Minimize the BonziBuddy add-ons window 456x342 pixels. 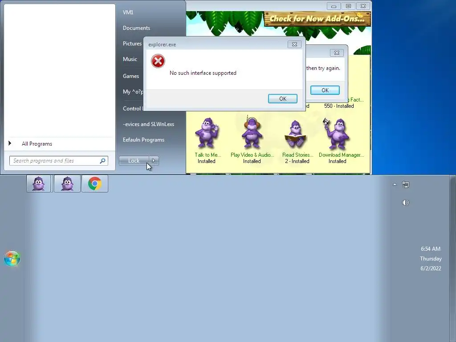(x=334, y=6)
